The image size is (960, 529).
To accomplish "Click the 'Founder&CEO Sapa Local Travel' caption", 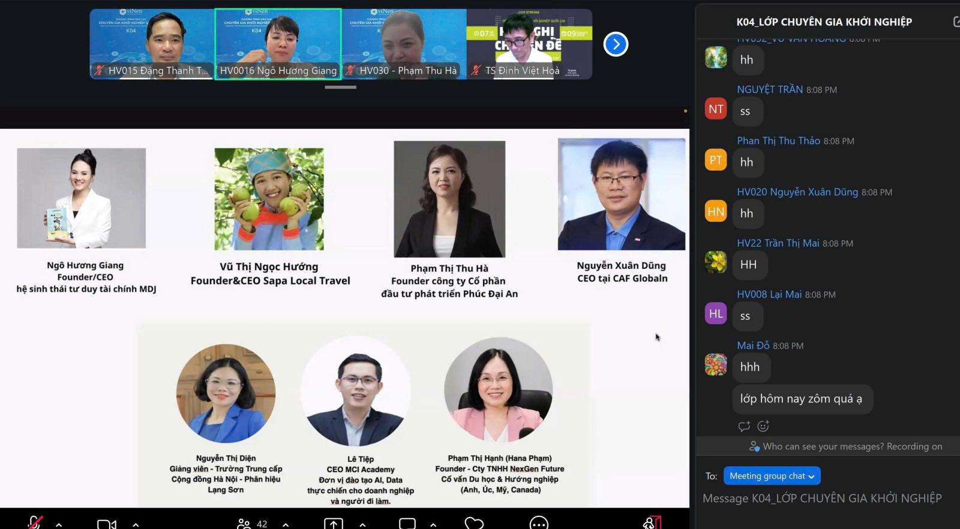I will pyautogui.click(x=270, y=280).
